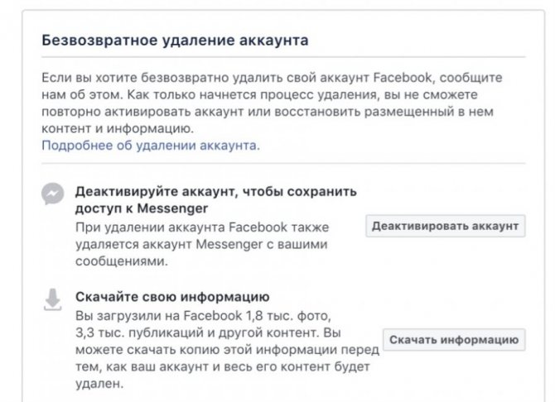Click the final word удален in download section
The image size is (555, 402).
coord(99,384)
